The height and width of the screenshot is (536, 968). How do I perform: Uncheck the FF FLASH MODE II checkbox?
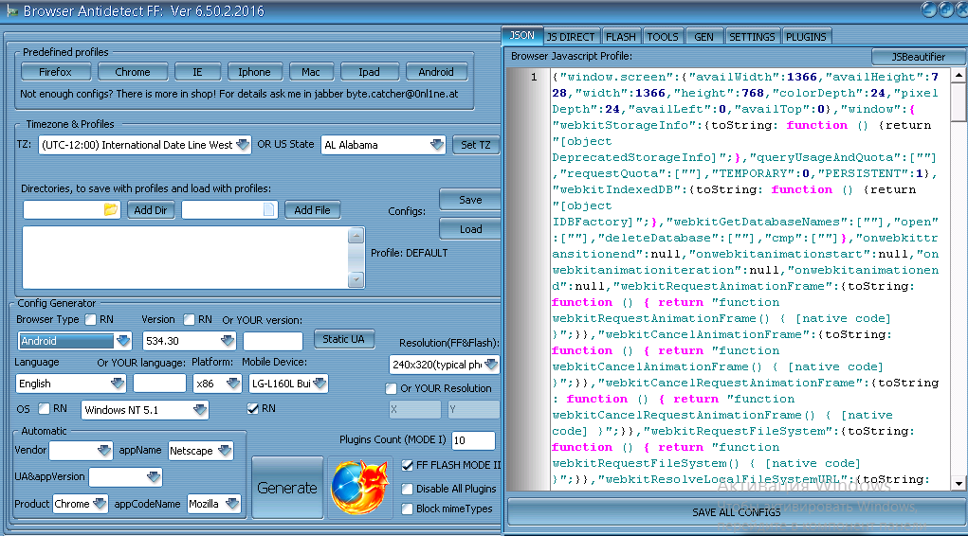pos(408,465)
